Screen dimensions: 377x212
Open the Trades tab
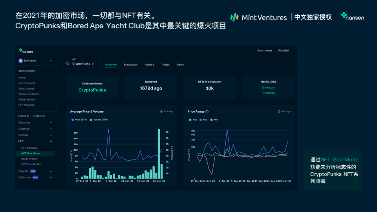click(165, 65)
